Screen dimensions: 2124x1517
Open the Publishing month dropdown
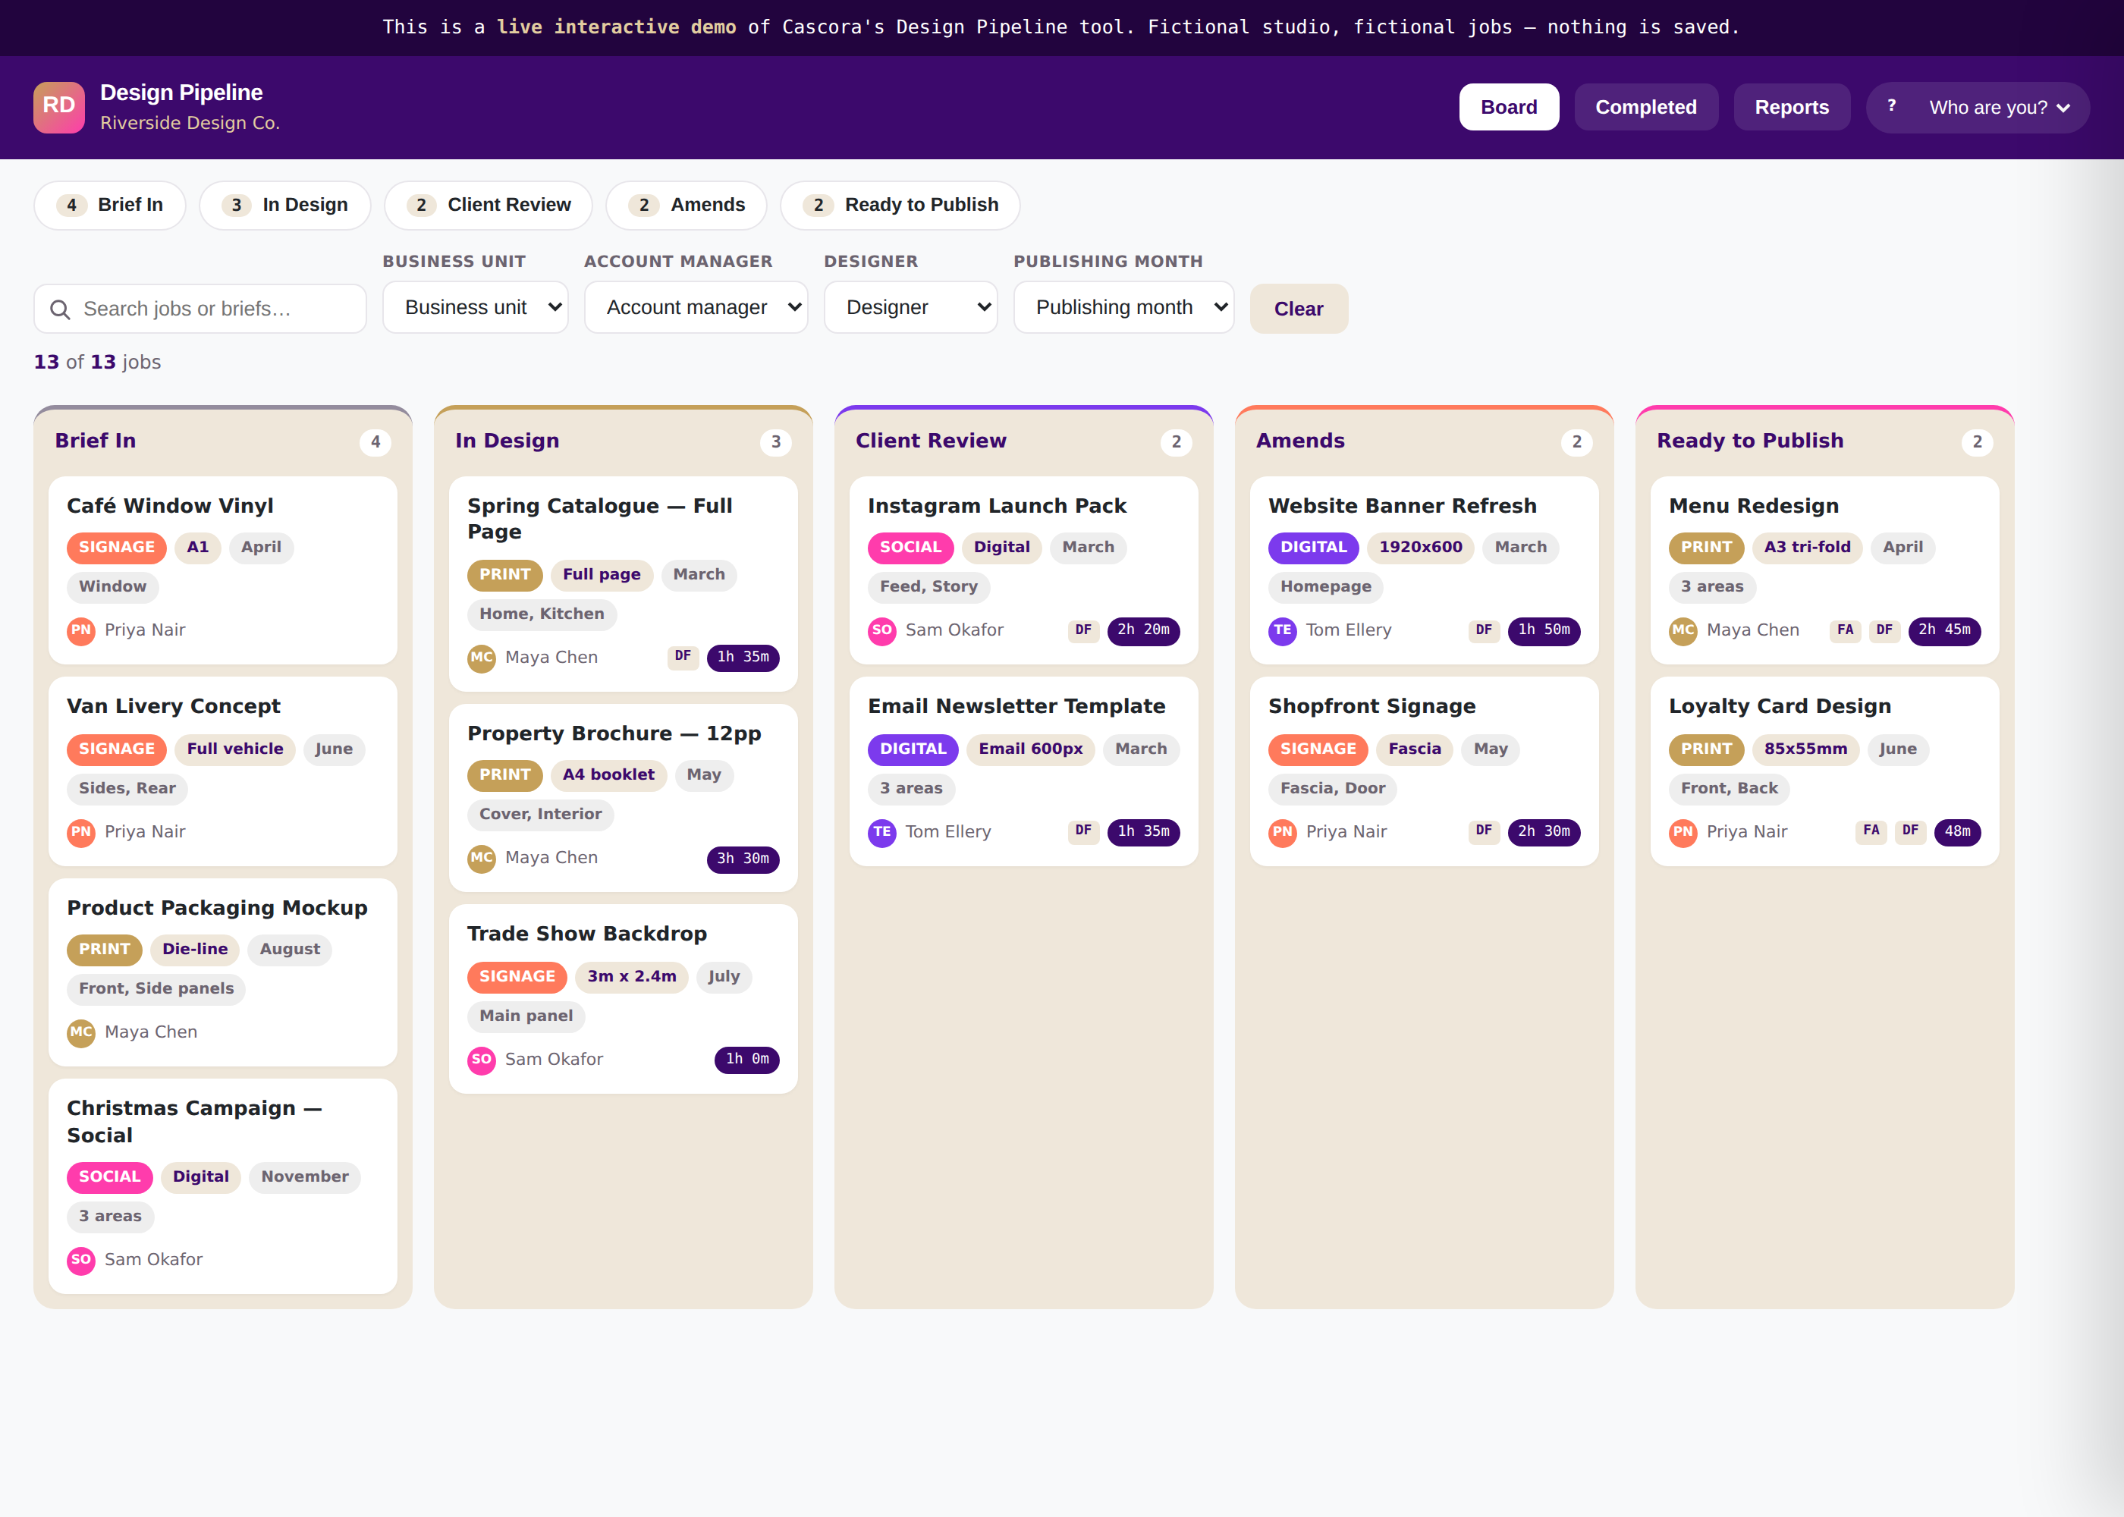(1123, 307)
